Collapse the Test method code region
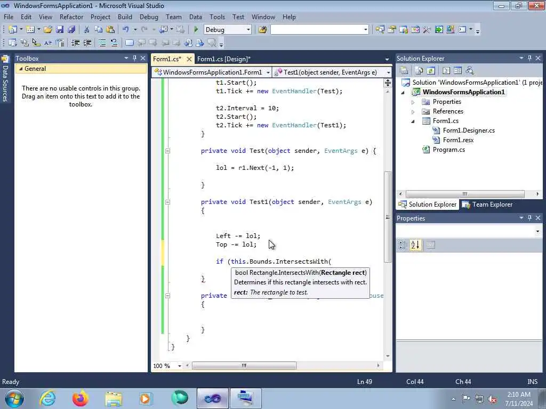Screen dimensions: 546x409 click(167, 151)
